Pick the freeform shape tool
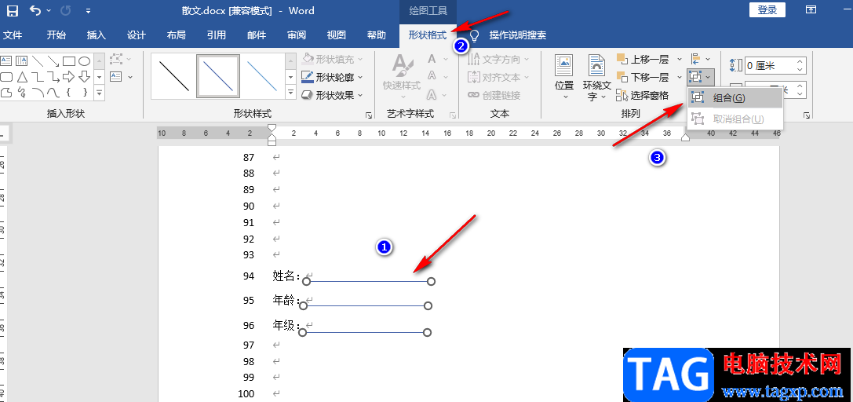Viewport: 853px width, 402px height. (x=6, y=91)
